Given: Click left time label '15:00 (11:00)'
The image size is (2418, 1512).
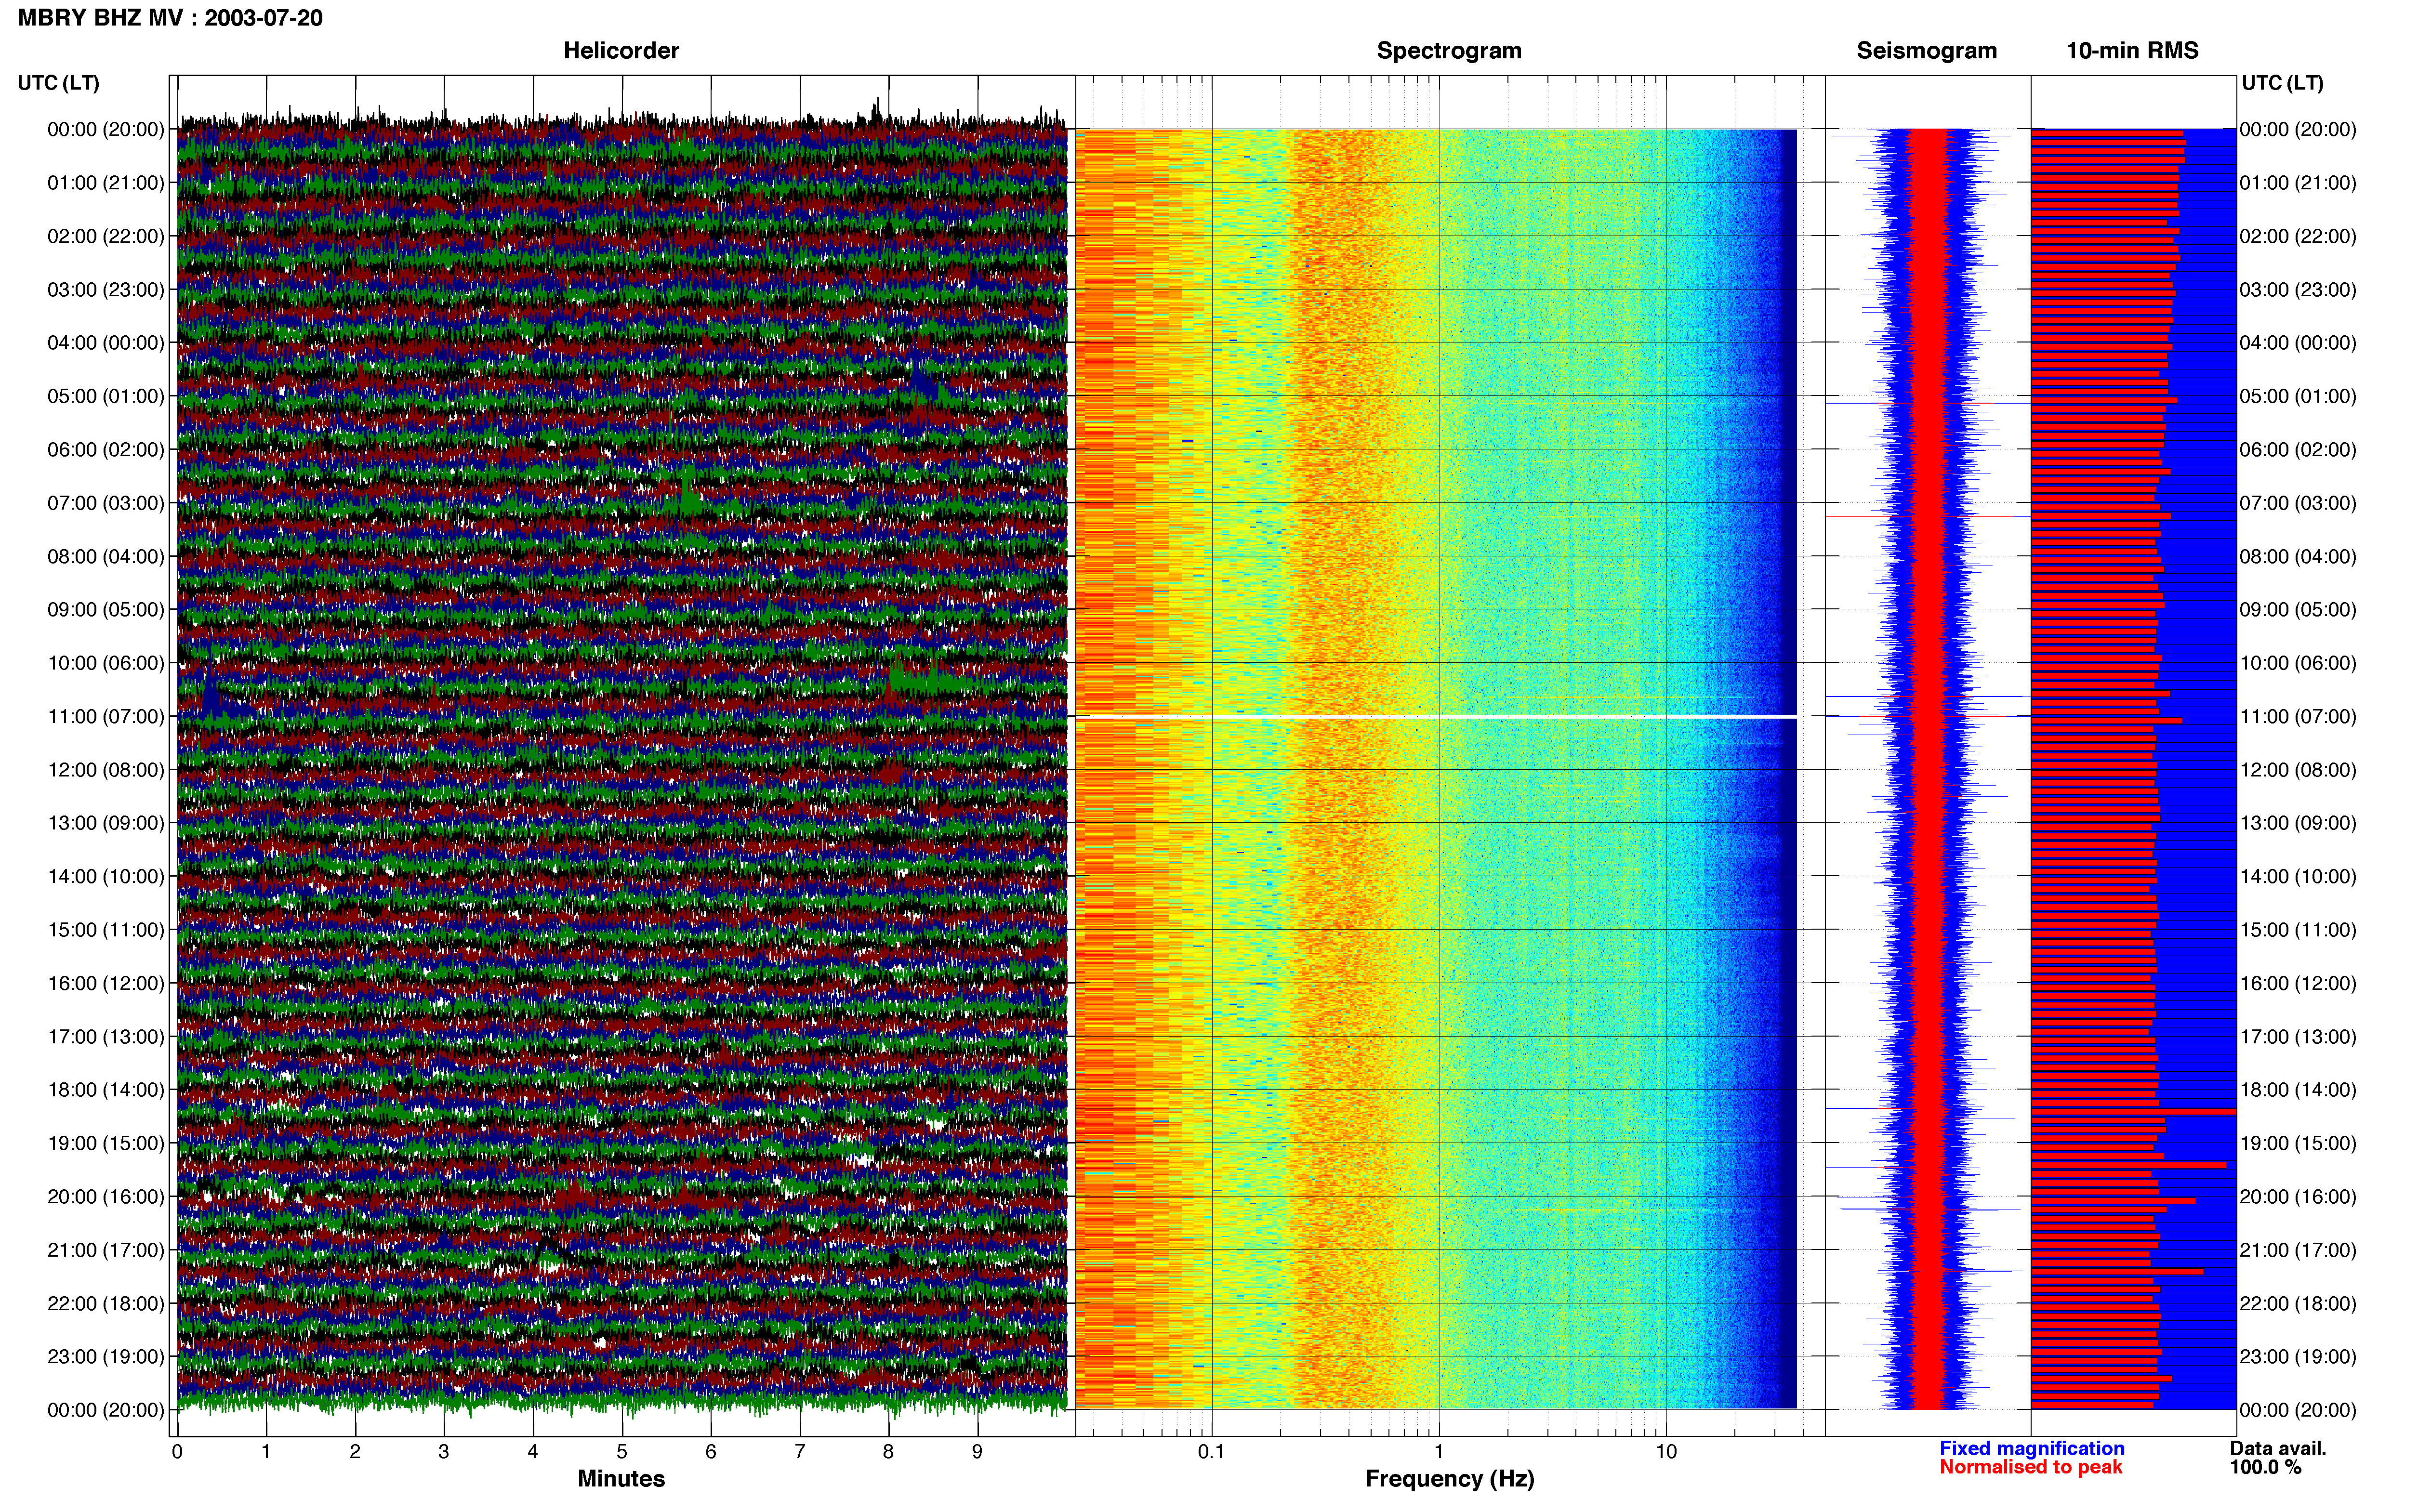Looking at the screenshot, I should tap(106, 930).
